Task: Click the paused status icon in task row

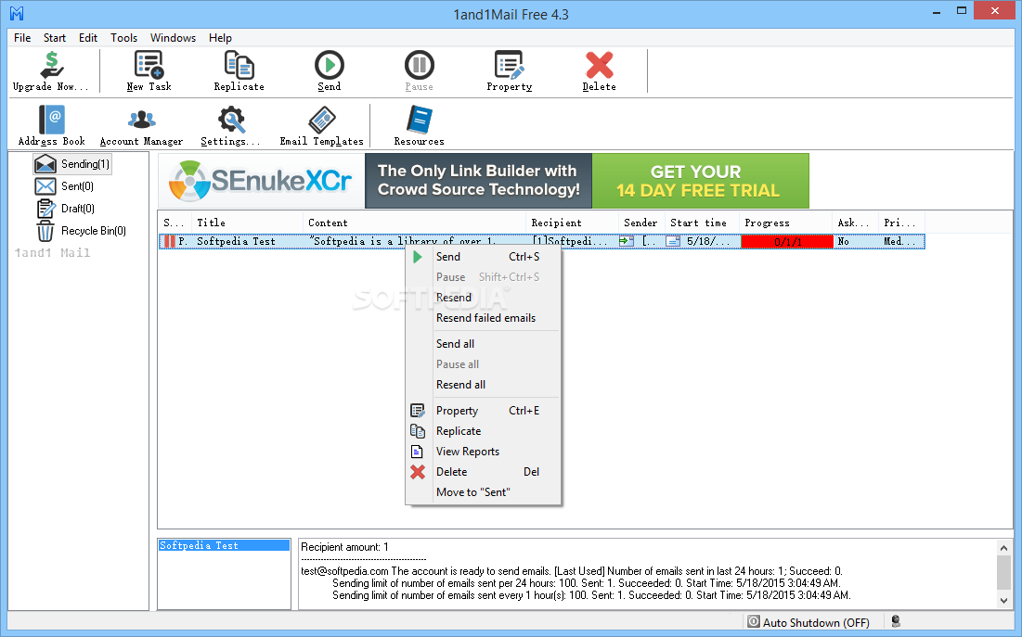Action: point(170,242)
